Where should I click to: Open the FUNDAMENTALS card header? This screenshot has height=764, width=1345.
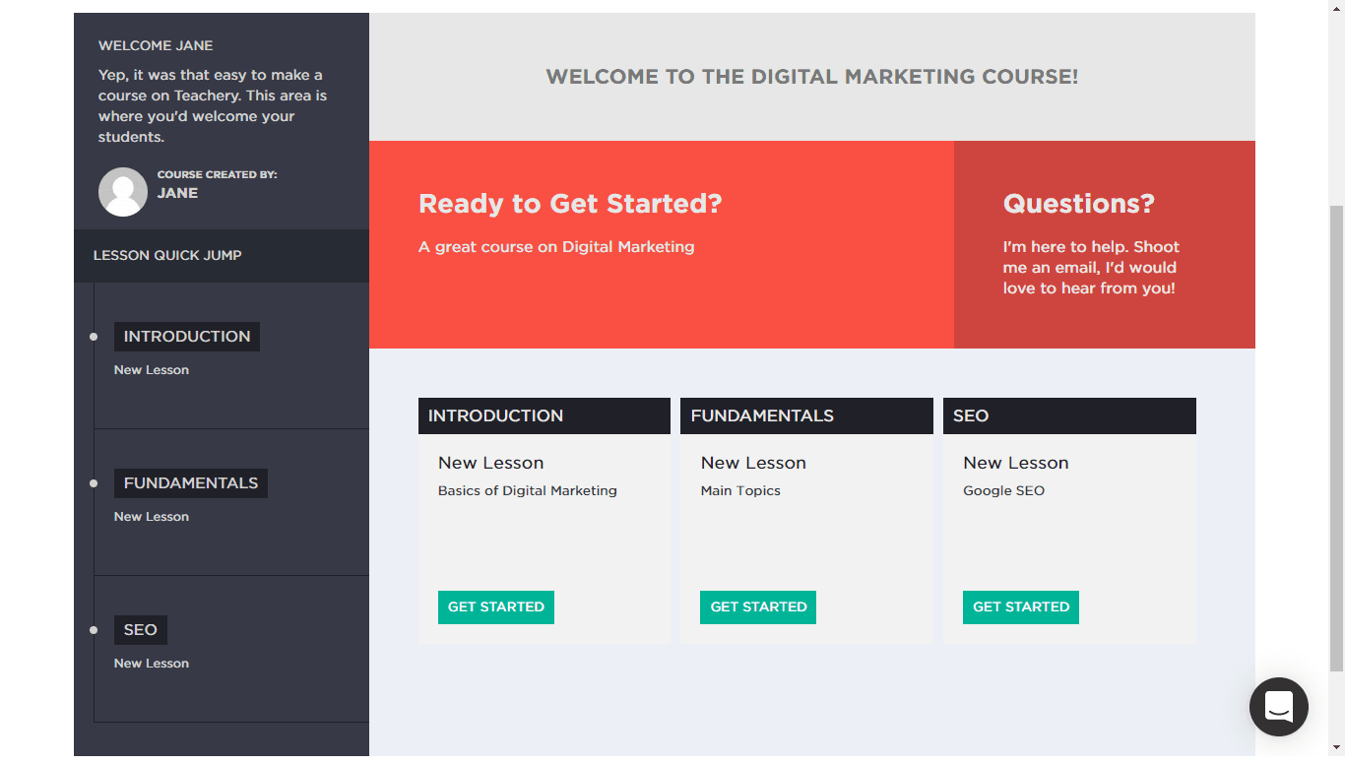point(806,415)
